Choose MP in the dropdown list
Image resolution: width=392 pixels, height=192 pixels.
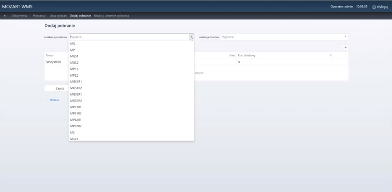point(73,50)
